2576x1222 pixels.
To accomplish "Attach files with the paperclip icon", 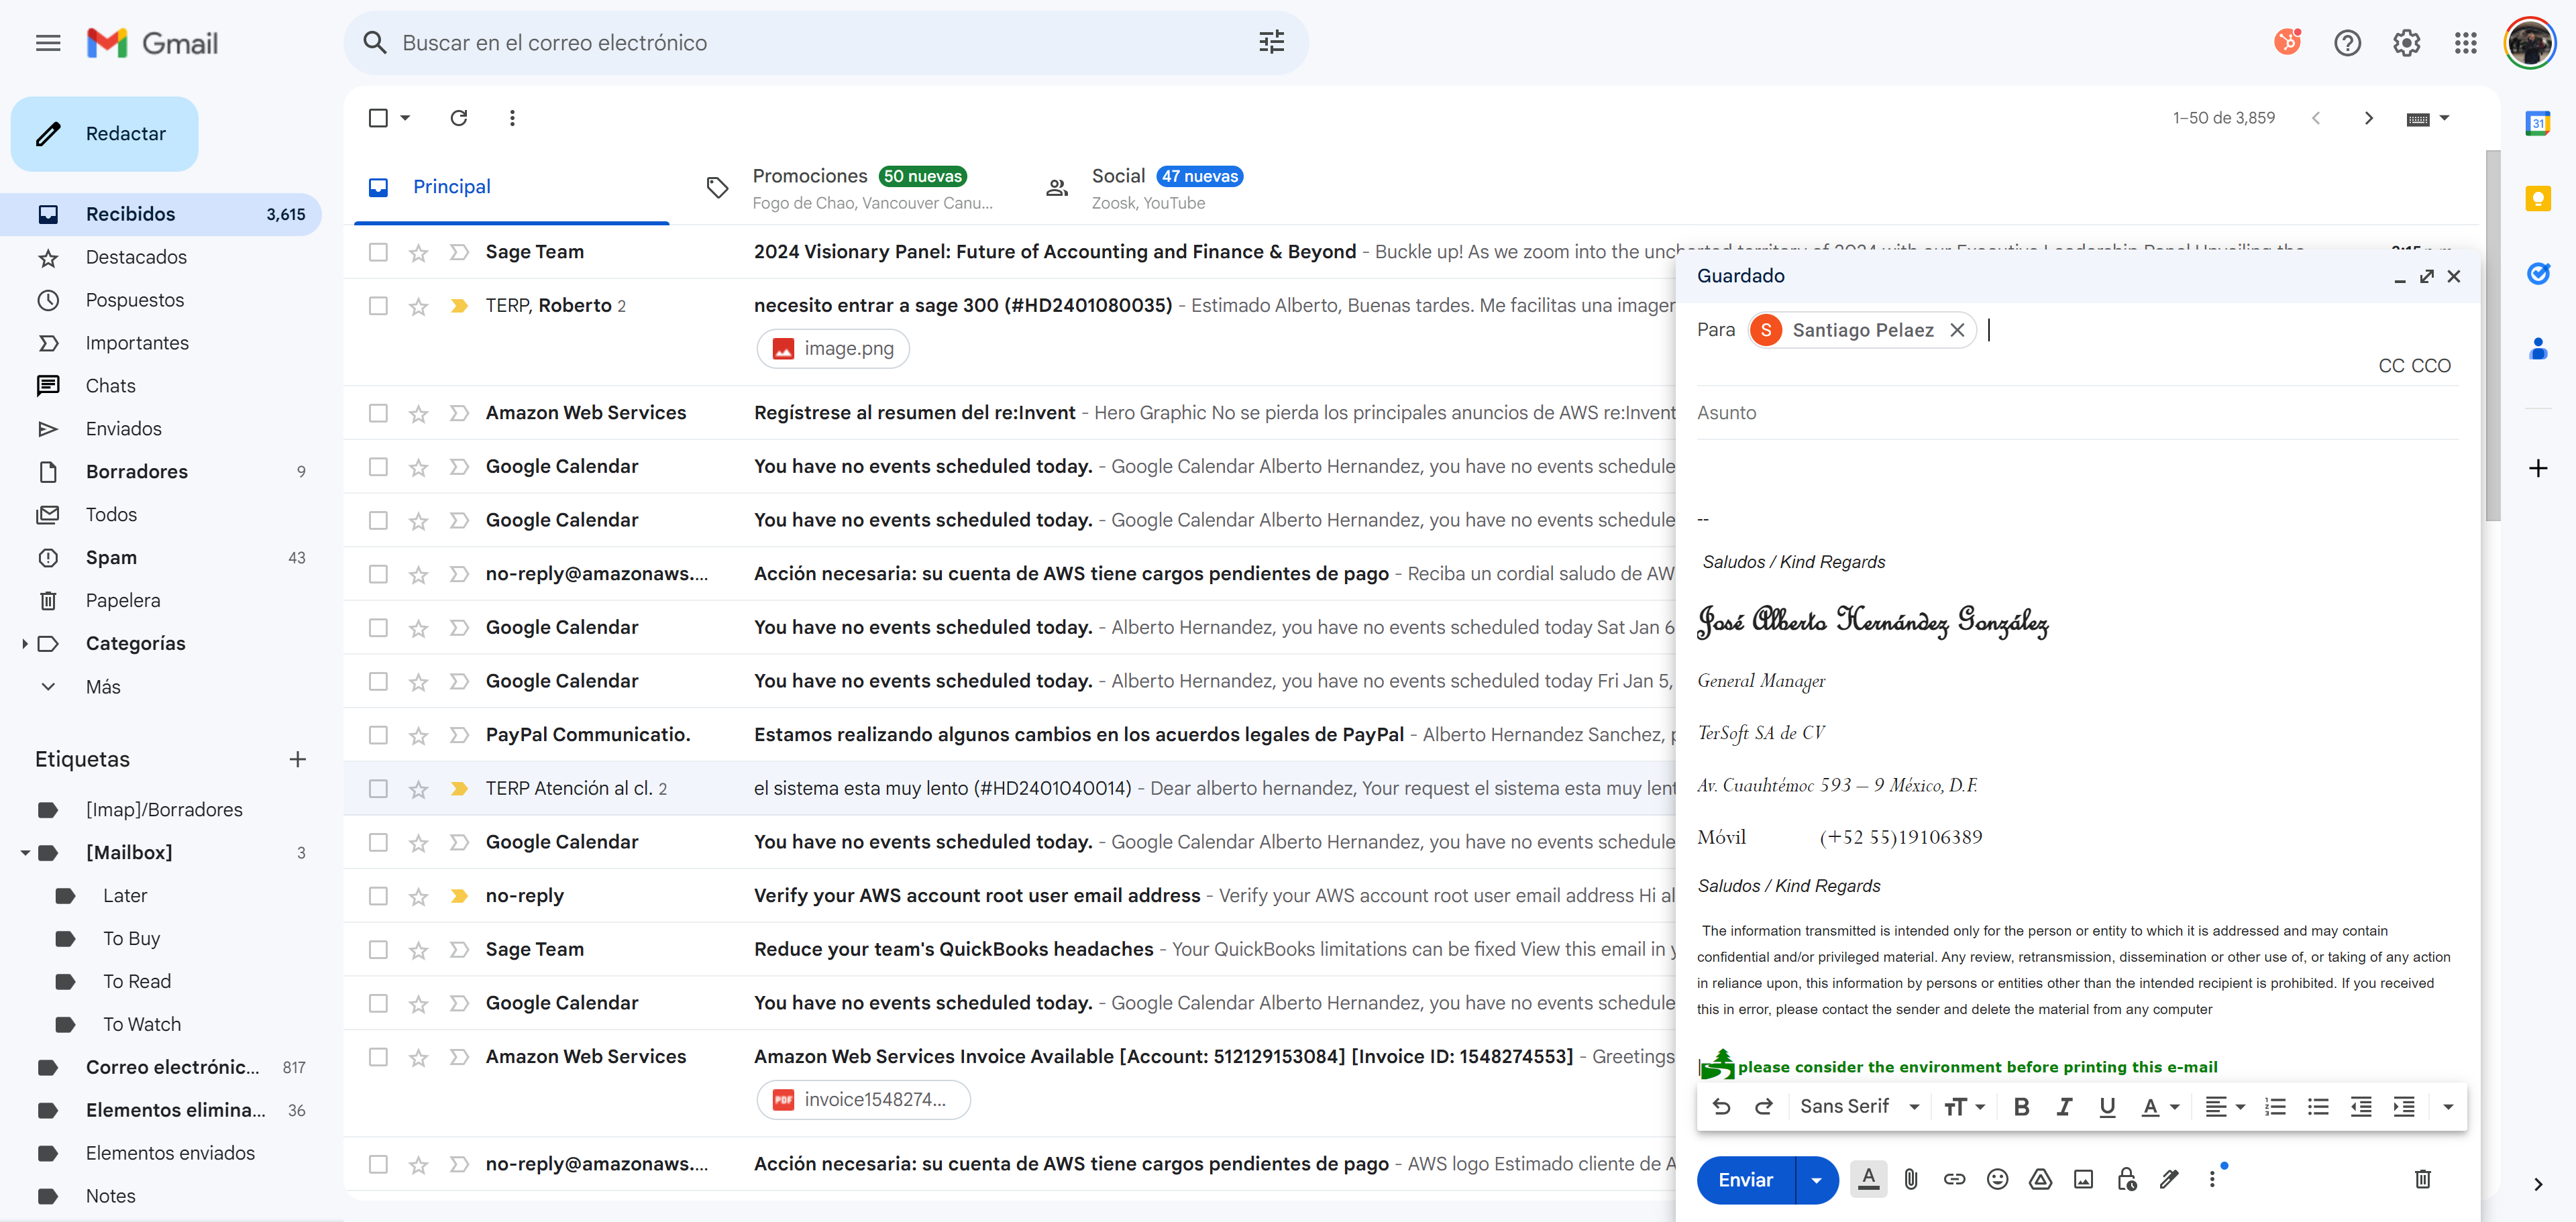I will coord(1911,1179).
